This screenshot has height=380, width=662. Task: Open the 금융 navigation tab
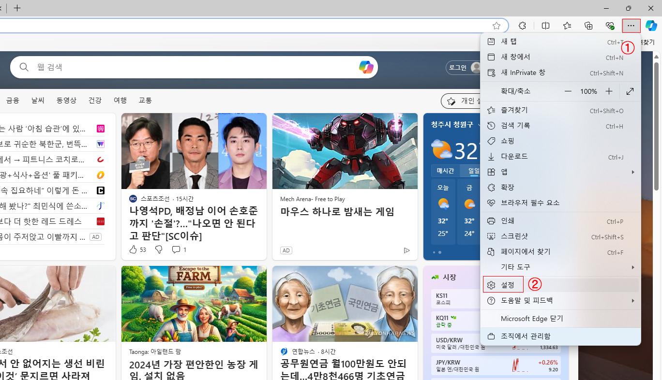13,100
